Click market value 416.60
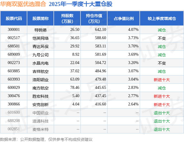184x142 pixels. (100, 104)
